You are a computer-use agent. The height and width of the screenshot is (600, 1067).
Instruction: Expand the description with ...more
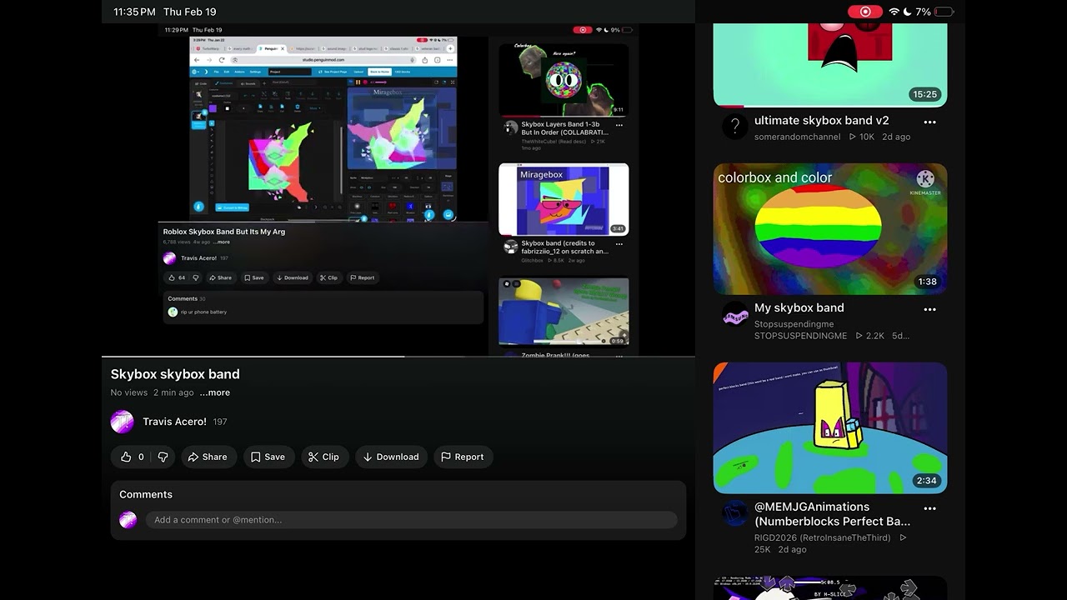[x=215, y=392]
